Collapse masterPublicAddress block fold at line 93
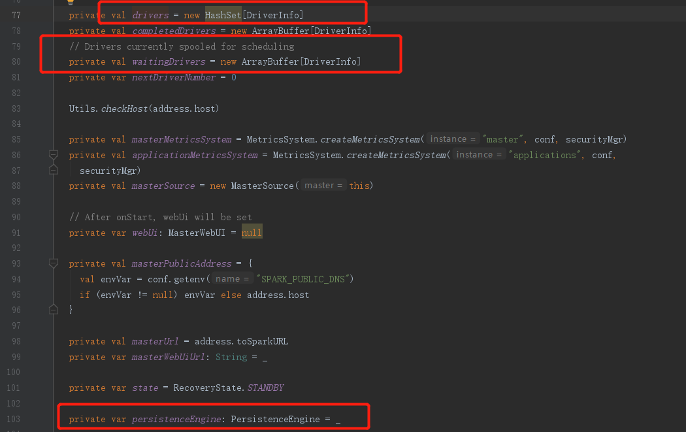Image resolution: width=686 pixels, height=432 pixels. 54,263
